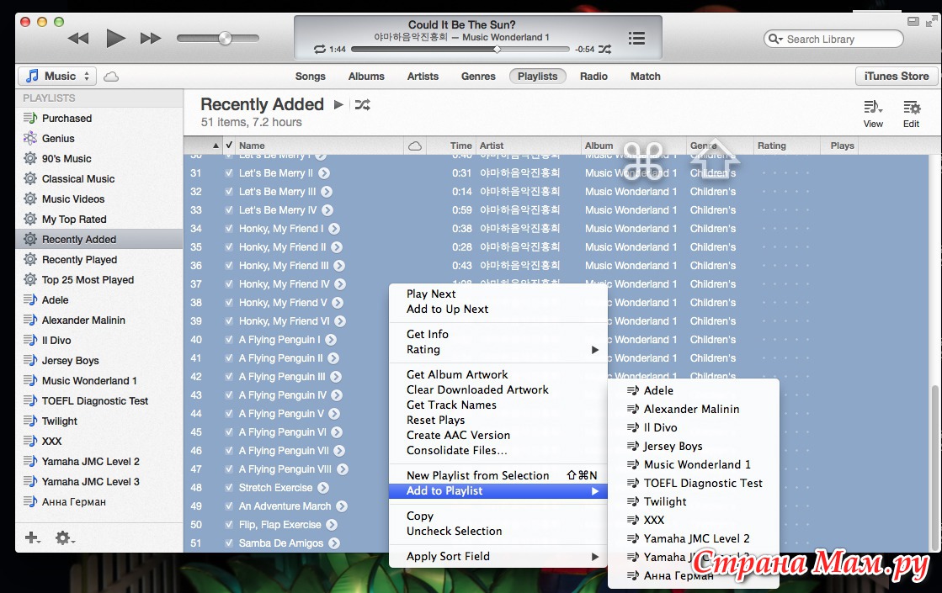The image size is (942, 593).
Task: Click the play button in the toolbar
Action: [x=115, y=39]
